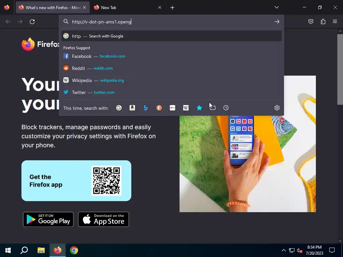Select the 'http — Search with Google' suggestion

click(x=171, y=36)
